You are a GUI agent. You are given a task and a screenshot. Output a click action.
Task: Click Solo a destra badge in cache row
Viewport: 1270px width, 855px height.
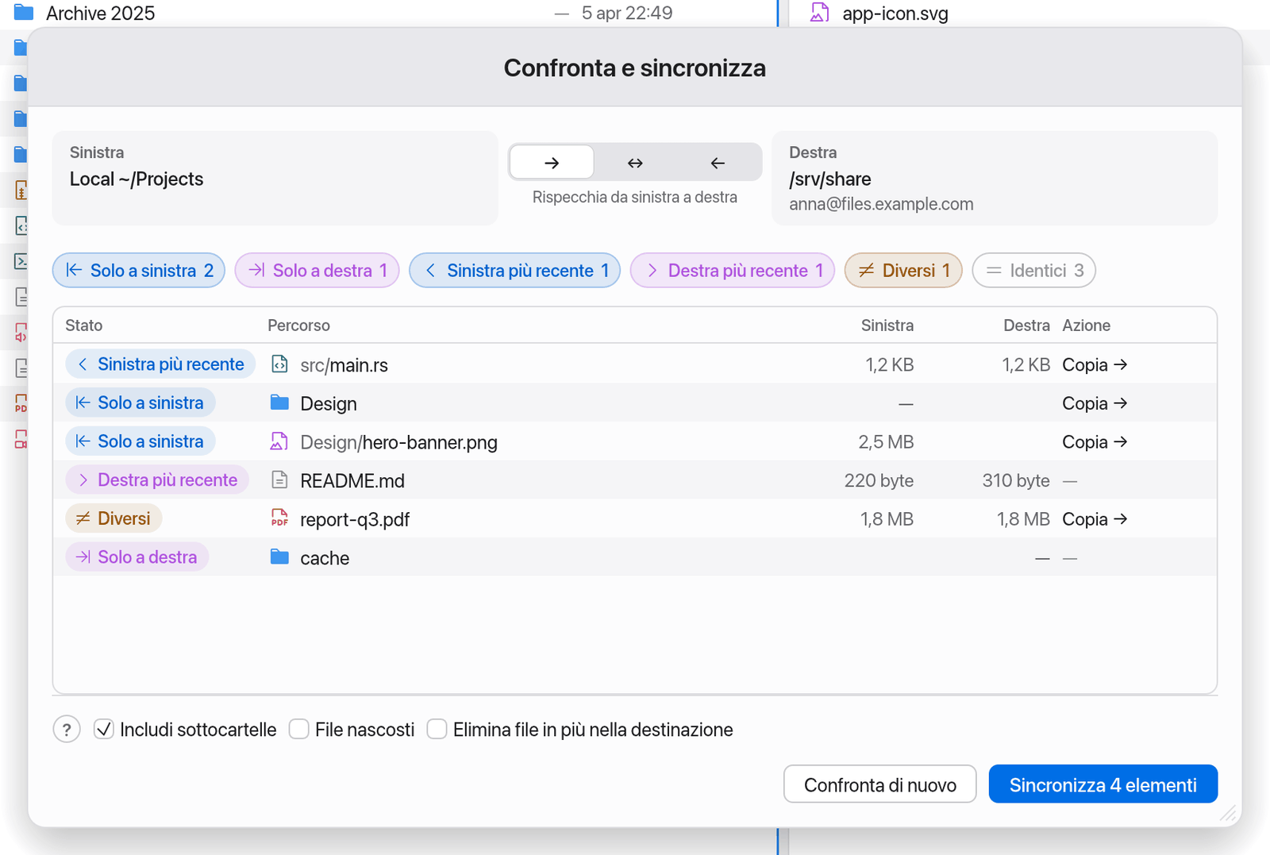pos(137,557)
